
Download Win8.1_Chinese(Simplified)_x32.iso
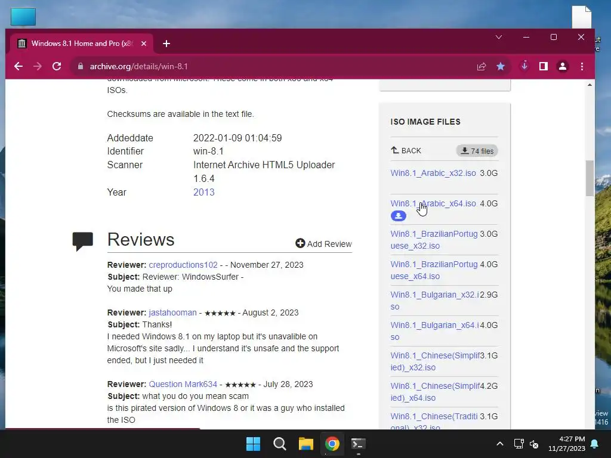(434, 361)
